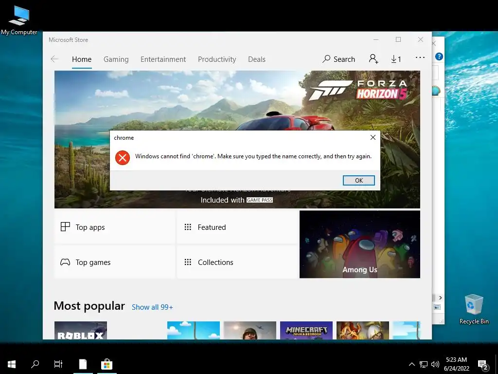The image size is (498, 374).
Task: Maximize the Microsoft Store window
Action: pos(398,39)
